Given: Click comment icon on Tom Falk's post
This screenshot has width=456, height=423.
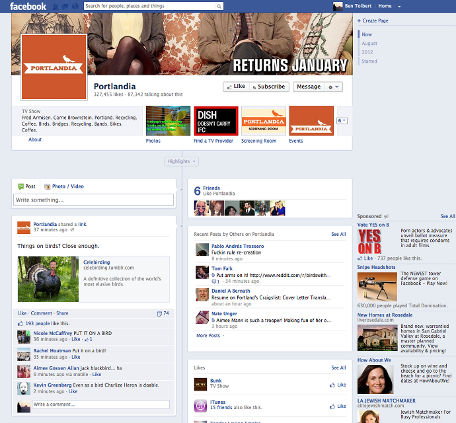Looking at the screenshot, I should point(214,282).
